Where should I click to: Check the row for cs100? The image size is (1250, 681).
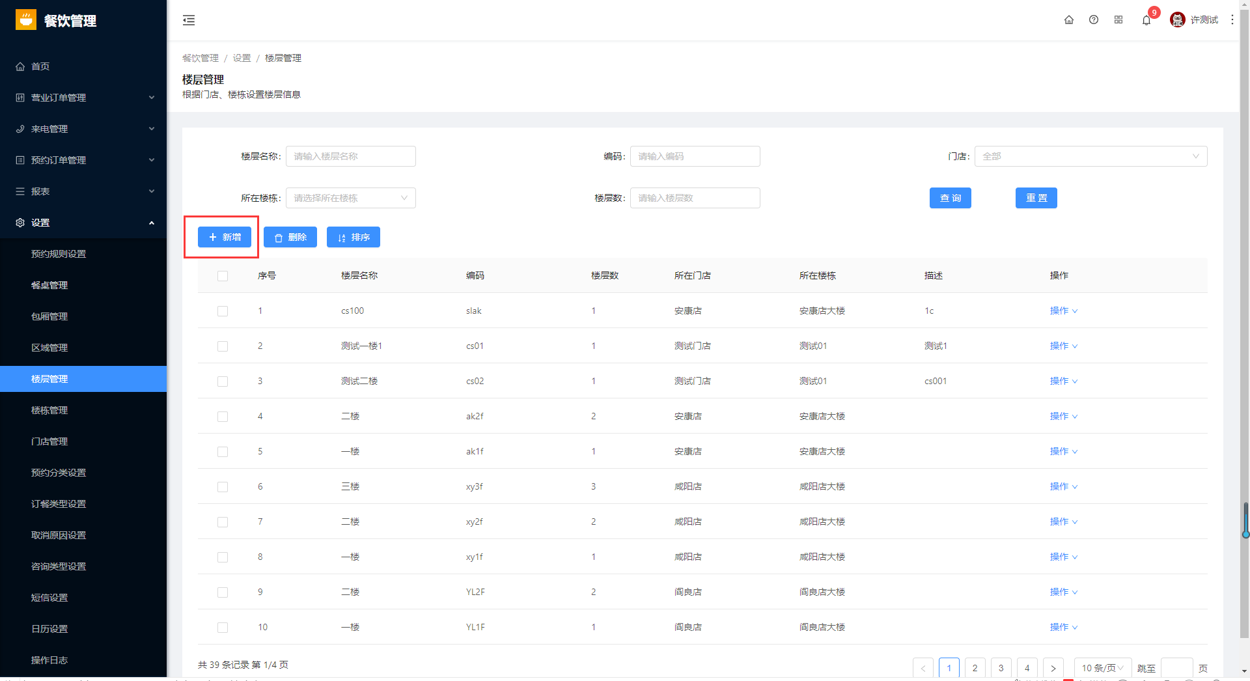tap(223, 311)
